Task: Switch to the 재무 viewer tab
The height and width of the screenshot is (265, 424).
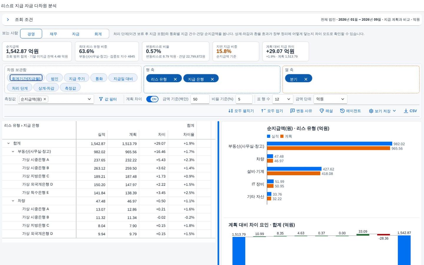Action: [53, 34]
